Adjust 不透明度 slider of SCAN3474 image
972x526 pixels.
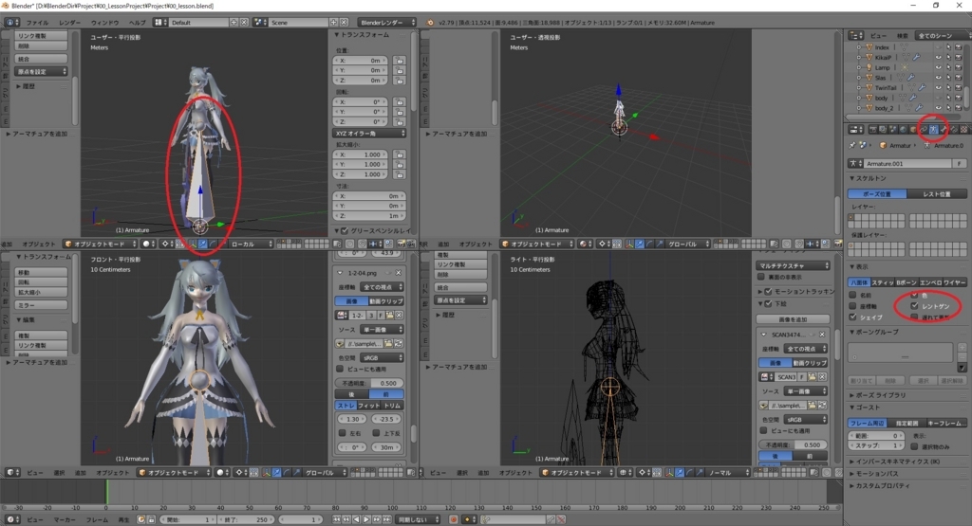(793, 444)
